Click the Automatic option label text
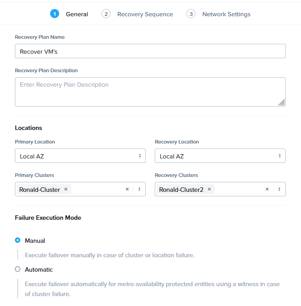The width and height of the screenshot is (301, 306). coord(39,269)
